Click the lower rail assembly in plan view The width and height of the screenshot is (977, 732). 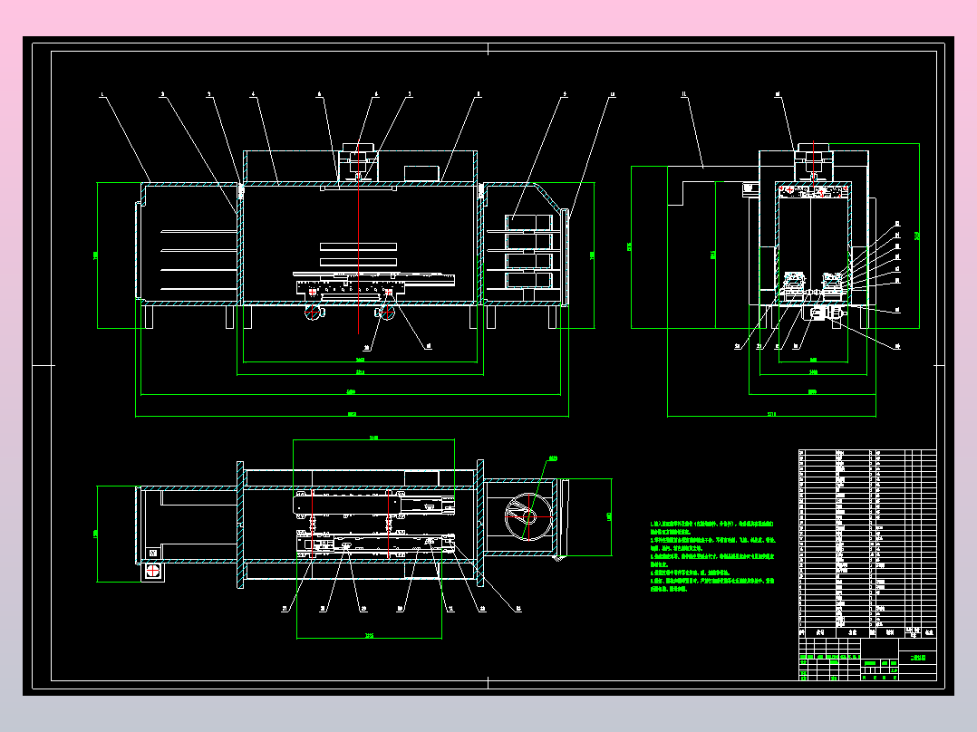[375, 545]
